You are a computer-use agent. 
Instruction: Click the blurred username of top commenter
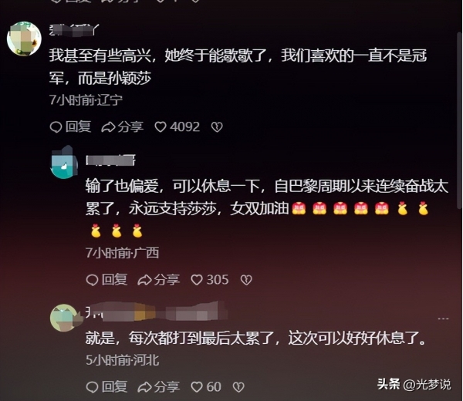tap(74, 30)
